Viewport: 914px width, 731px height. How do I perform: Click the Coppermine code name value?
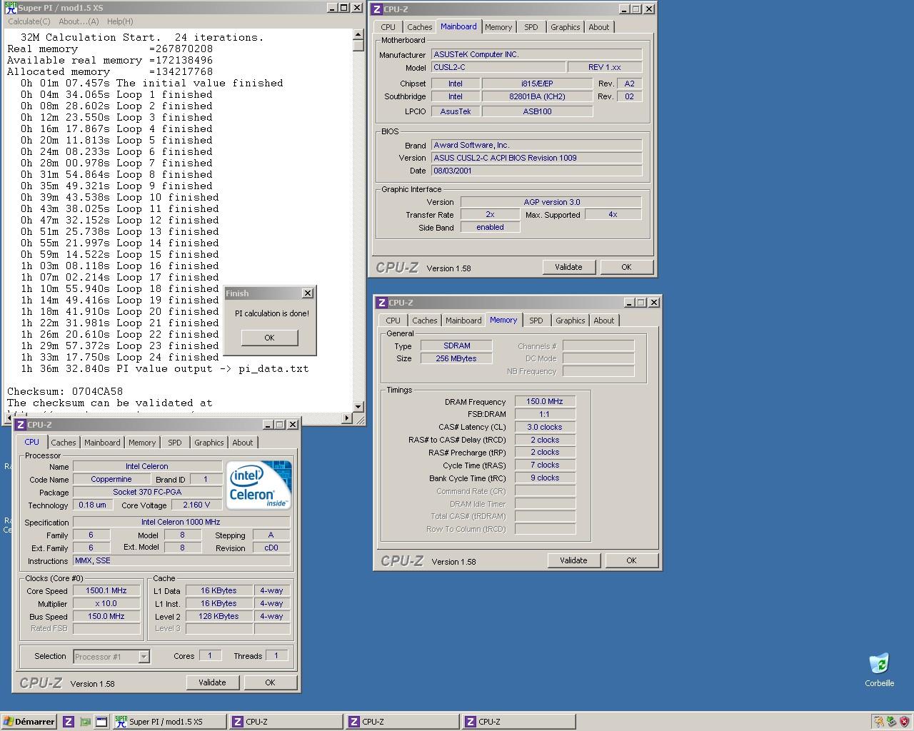[111, 480]
